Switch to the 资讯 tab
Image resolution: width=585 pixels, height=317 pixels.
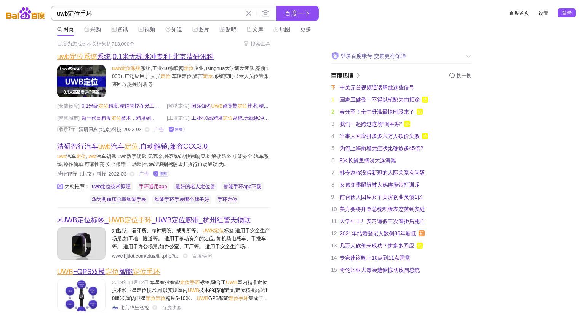[x=120, y=29]
